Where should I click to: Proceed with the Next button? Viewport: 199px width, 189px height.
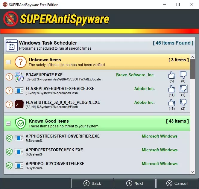(135, 183)
